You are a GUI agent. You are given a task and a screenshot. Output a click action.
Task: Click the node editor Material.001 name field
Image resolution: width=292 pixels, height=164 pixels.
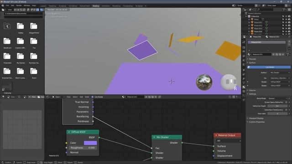click(x=135, y=97)
